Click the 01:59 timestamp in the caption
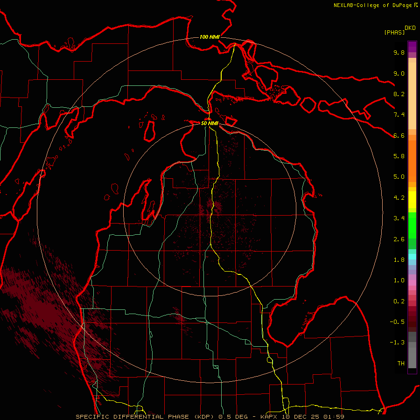This screenshot has width=420, height=420. click(335, 417)
